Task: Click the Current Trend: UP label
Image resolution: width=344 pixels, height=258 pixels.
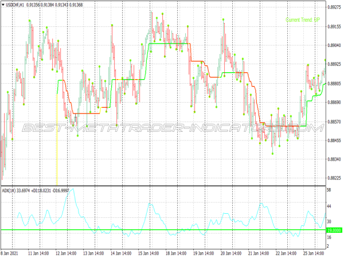Action: [x=303, y=19]
